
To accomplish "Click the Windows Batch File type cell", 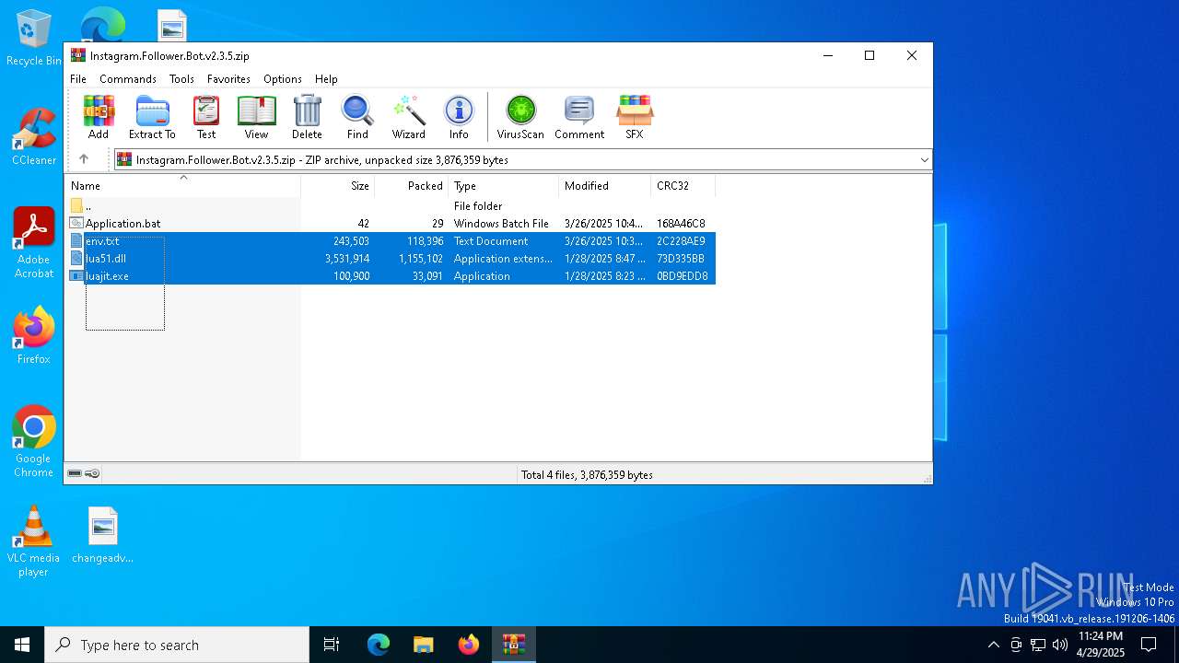I will coord(501,224).
